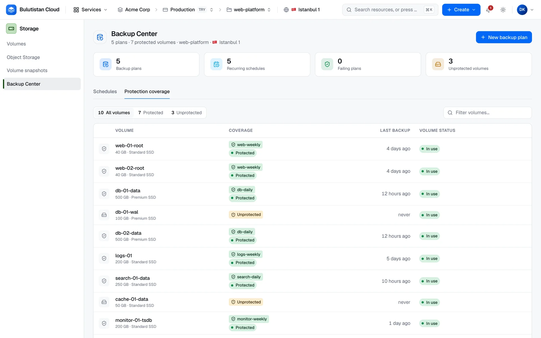Click the monitor-weekly plan tag
Screen dimensions: 541x338
(x=249, y=319)
